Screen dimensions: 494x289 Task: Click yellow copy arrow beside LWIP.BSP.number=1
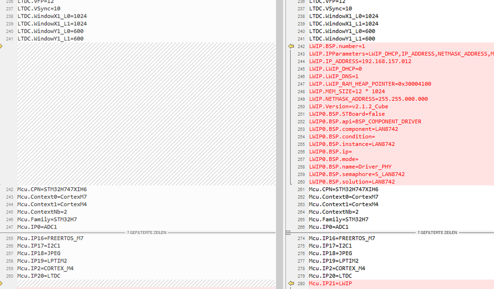pyautogui.click(x=291, y=46)
